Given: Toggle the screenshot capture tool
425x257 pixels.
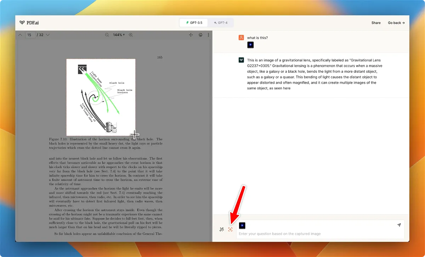Looking at the screenshot, I should pyautogui.click(x=230, y=229).
